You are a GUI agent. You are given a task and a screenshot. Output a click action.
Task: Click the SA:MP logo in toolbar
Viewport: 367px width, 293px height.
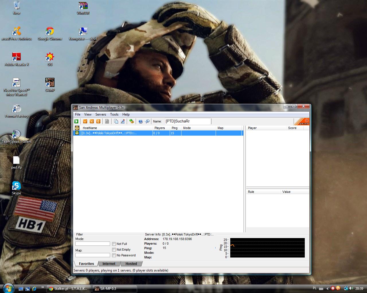pyautogui.click(x=302, y=121)
